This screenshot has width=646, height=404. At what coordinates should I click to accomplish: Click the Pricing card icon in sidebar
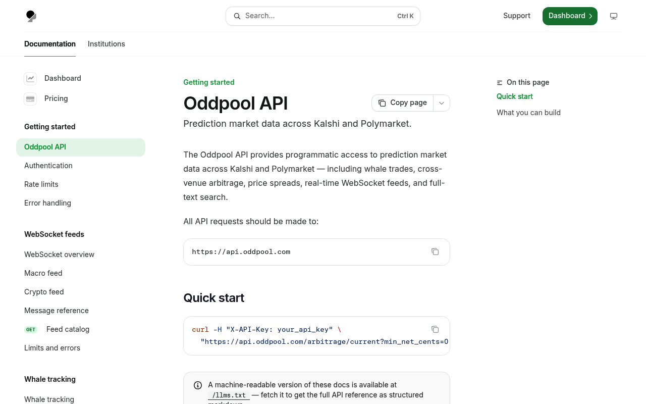coord(30,98)
